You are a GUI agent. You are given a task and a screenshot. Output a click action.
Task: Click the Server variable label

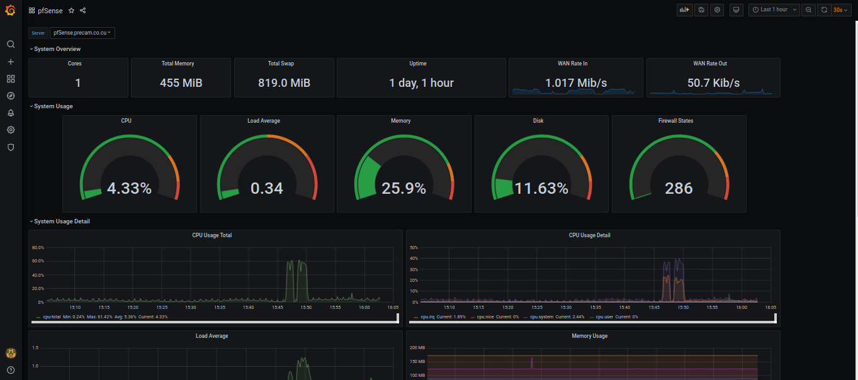(38, 33)
